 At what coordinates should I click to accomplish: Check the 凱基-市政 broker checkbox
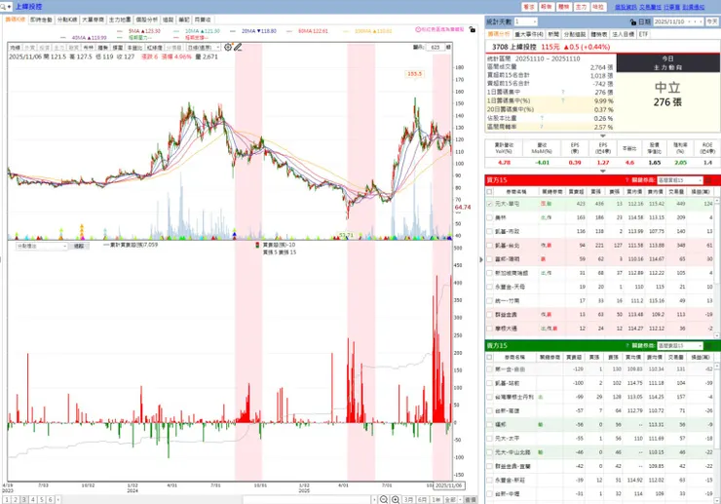pos(489,231)
